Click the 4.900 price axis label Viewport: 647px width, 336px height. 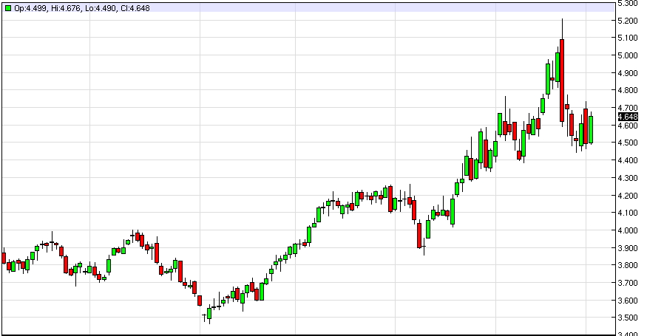(628, 73)
